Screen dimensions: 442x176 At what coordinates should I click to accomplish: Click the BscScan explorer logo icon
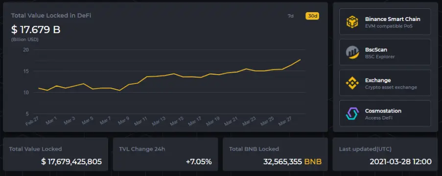pos(352,53)
